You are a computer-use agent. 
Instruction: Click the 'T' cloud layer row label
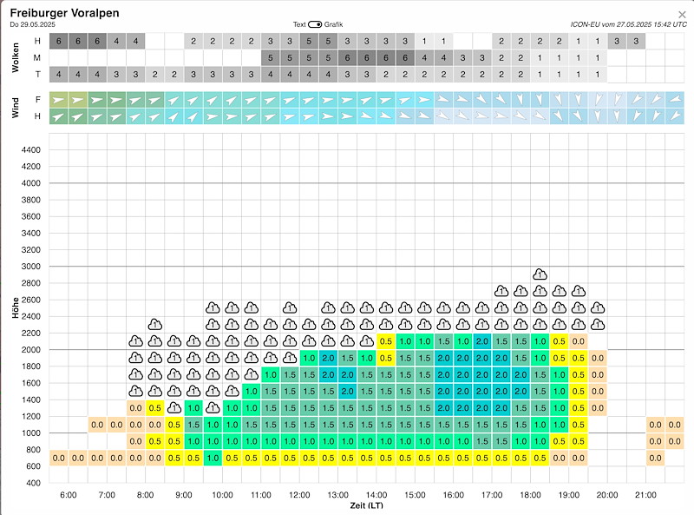point(37,75)
